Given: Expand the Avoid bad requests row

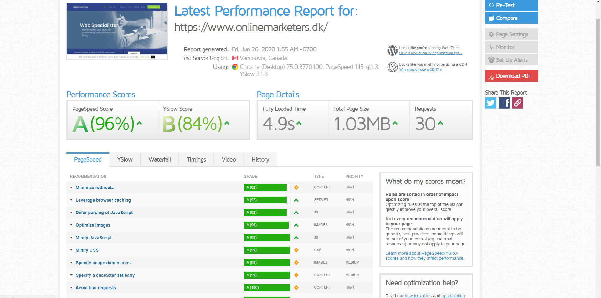Looking at the screenshot, I should (x=95, y=288).
